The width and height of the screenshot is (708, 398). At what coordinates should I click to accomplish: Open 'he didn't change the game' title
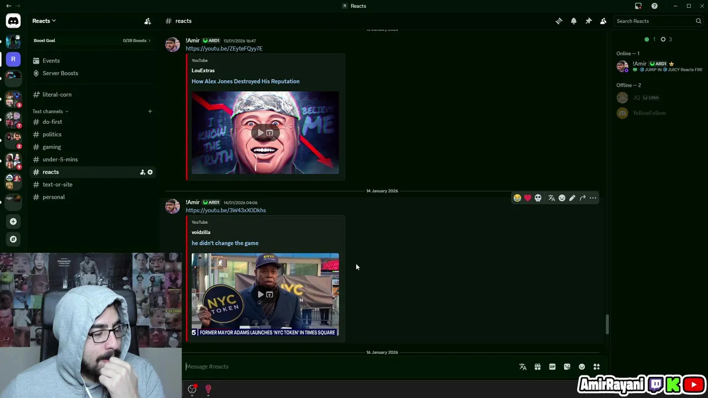tap(225, 243)
